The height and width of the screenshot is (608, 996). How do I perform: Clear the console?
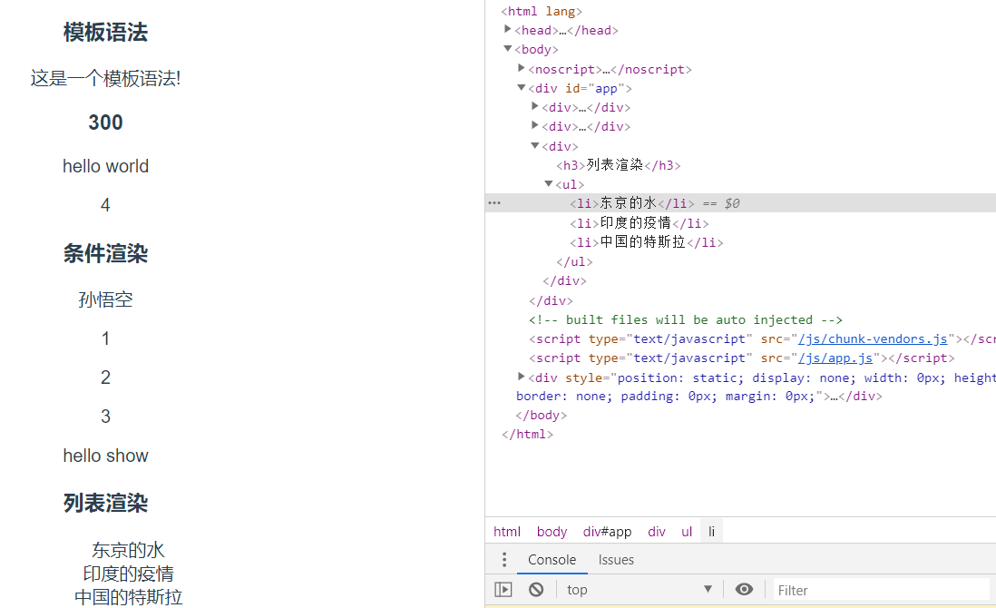536,590
